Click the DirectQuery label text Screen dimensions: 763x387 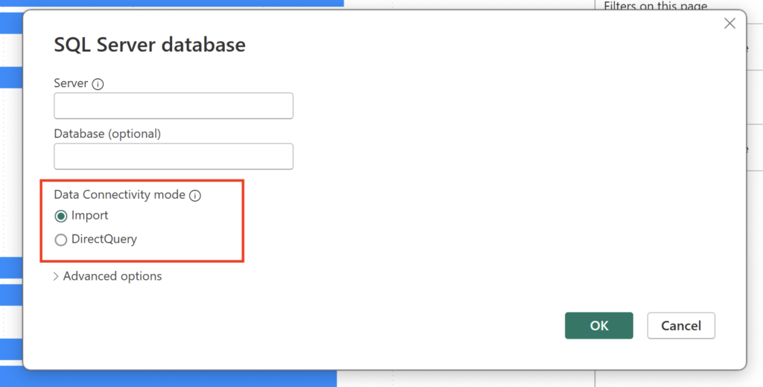coord(104,240)
